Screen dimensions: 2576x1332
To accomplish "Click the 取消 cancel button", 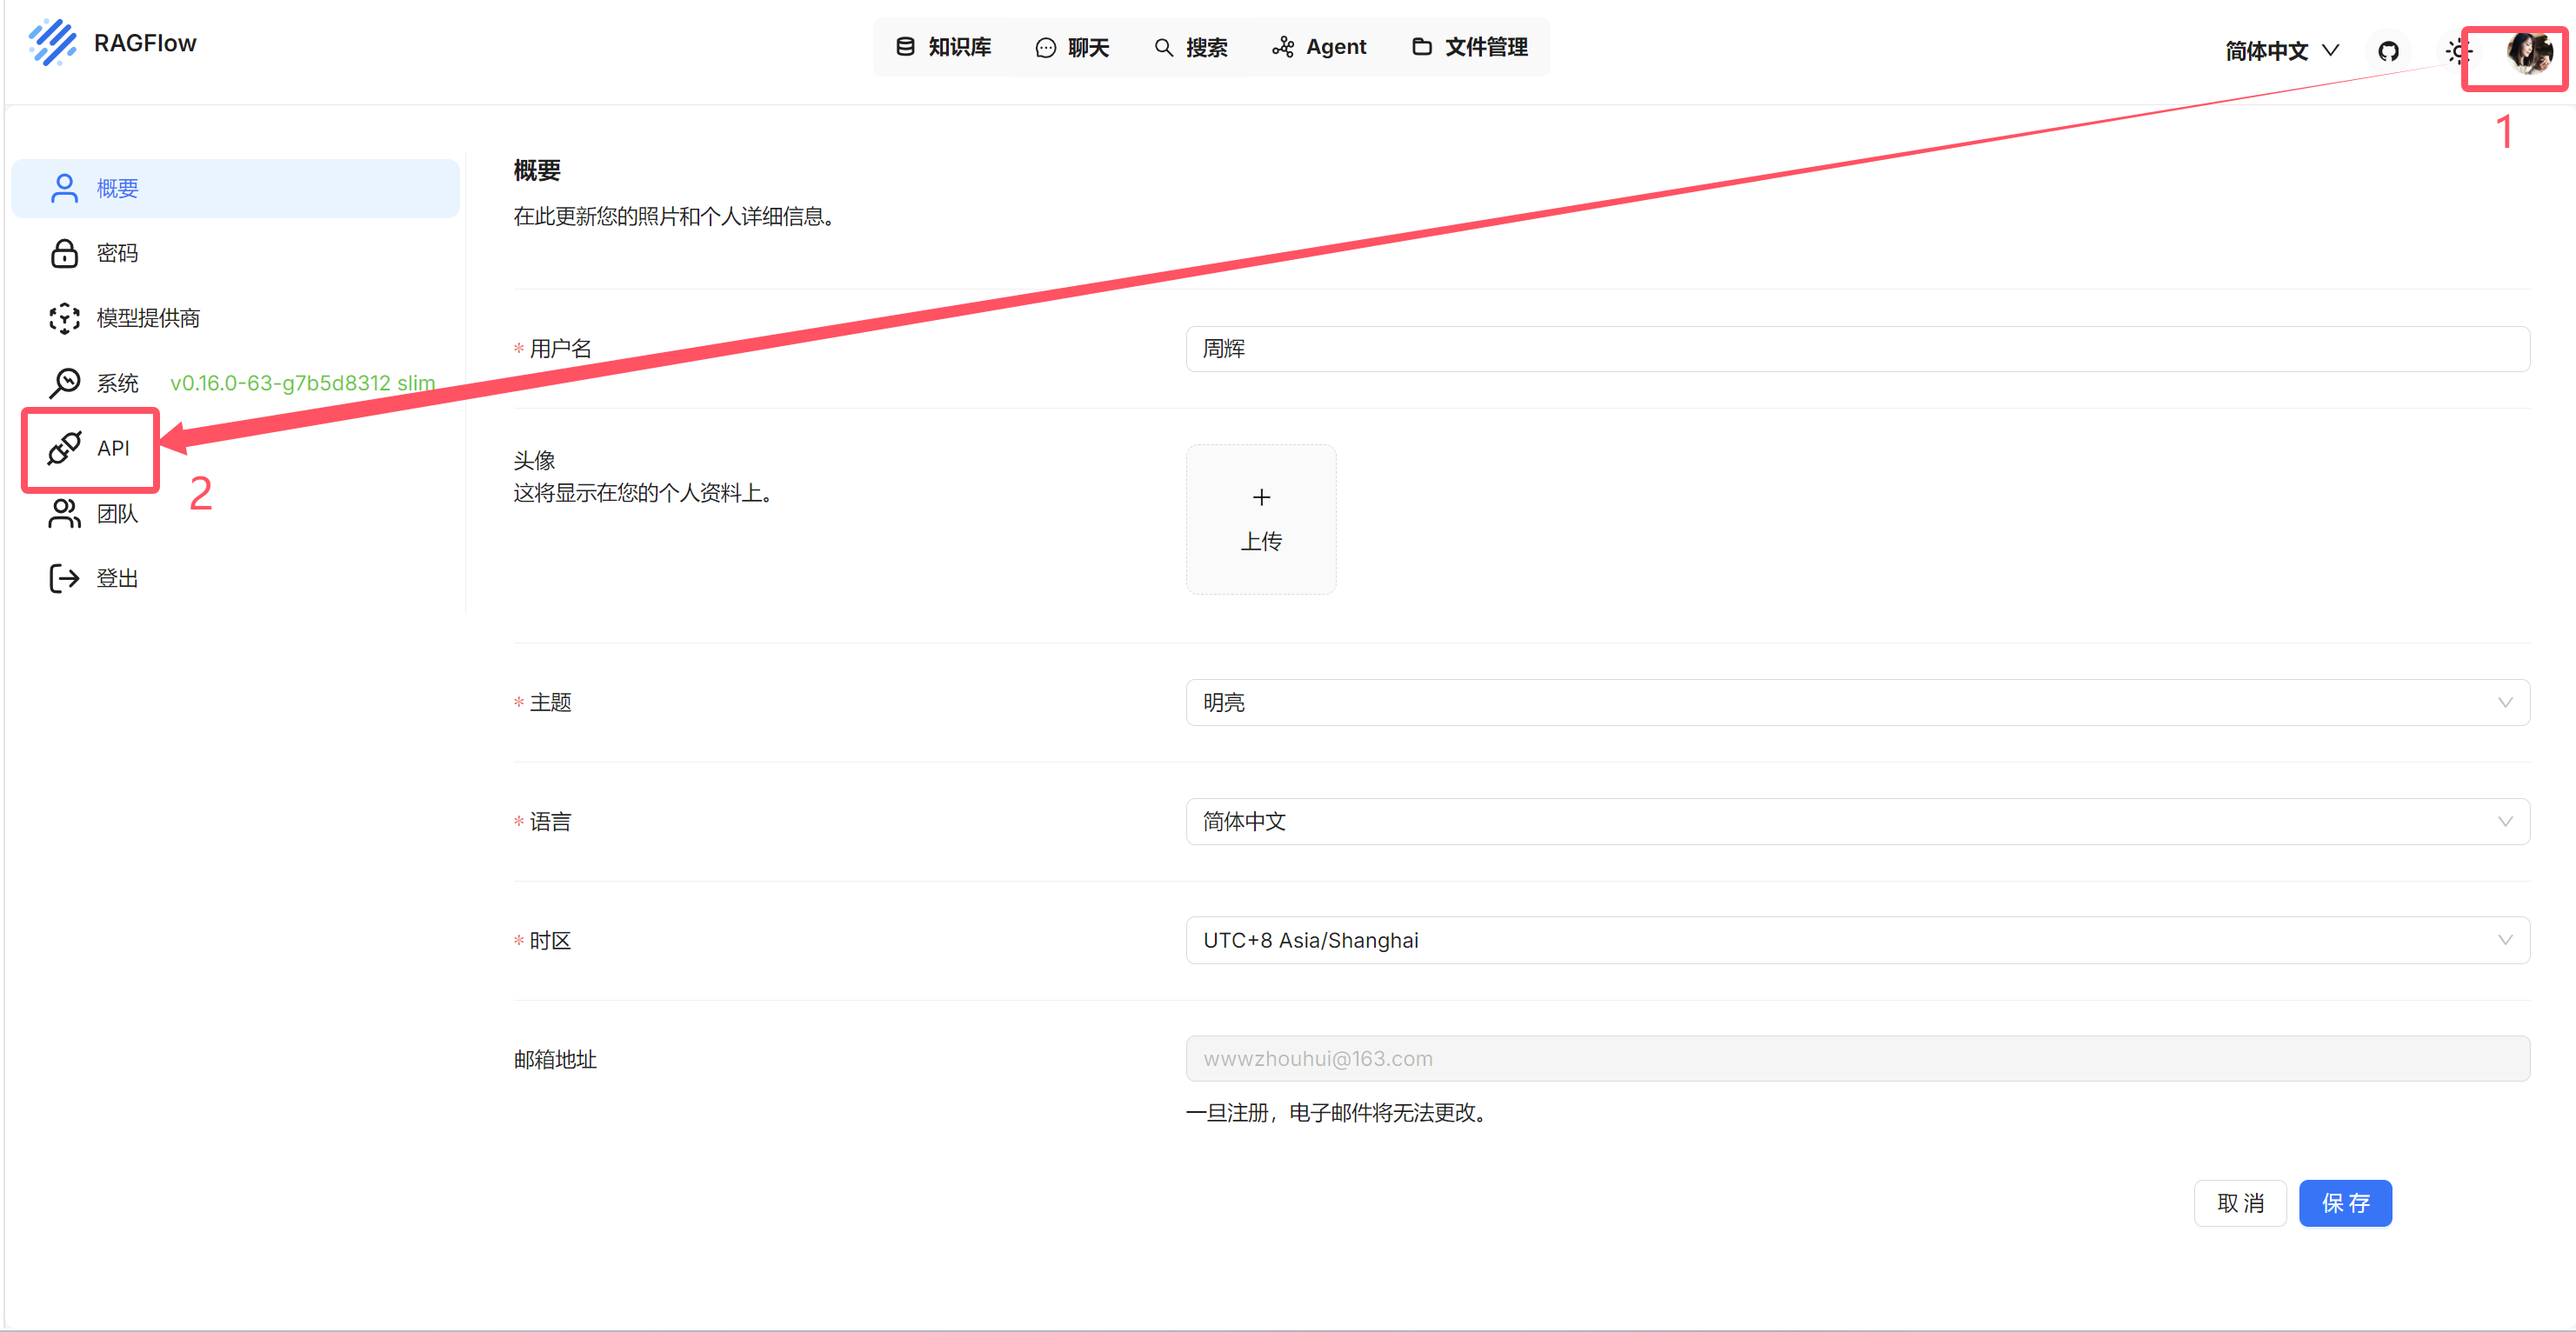I will pyautogui.click(x=2239, y=1203).
